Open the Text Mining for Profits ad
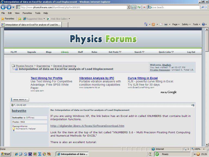The width and height of the screenshot is (209, 157). [47, 78]
